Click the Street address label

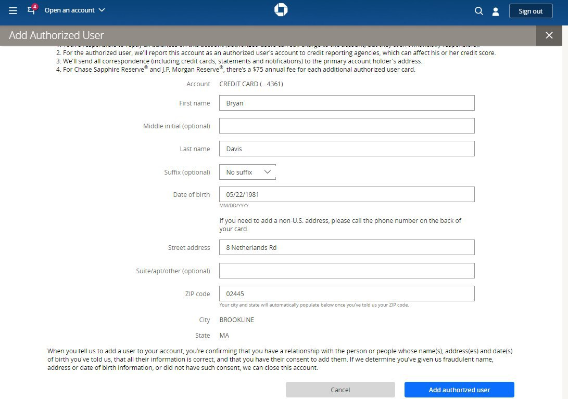[189, 248]
